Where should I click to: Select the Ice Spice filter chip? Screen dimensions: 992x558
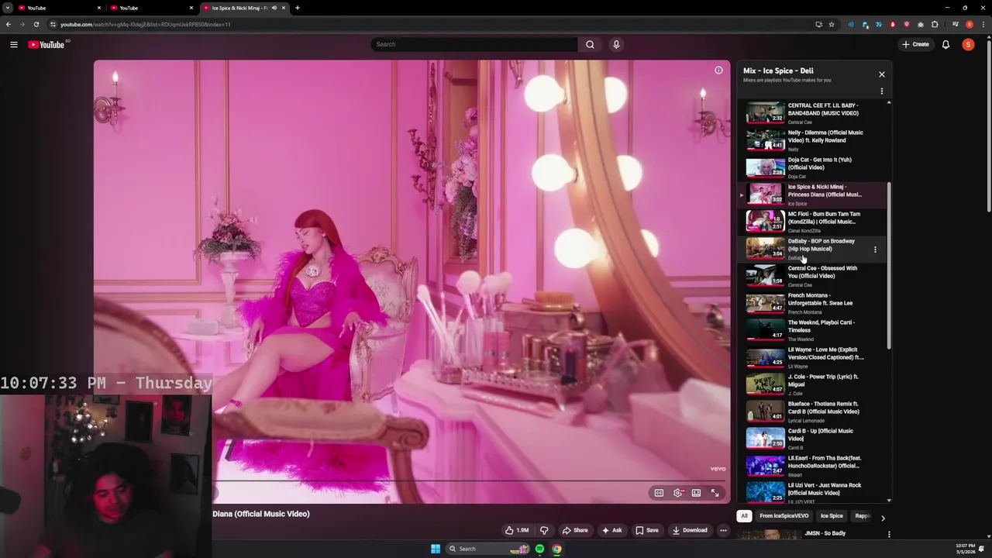tap(832, 516)
